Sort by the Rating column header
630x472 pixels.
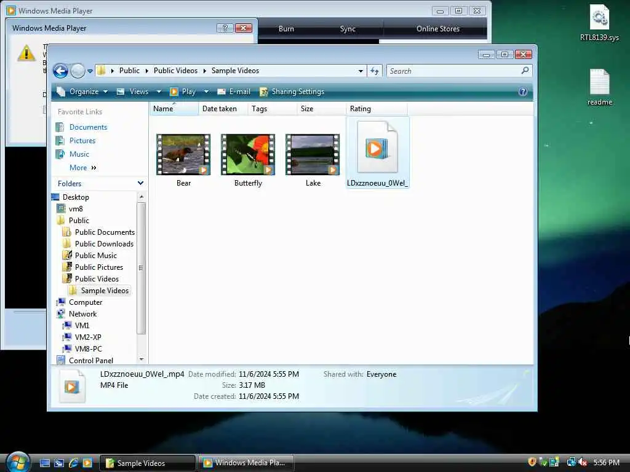click(377, 109)
